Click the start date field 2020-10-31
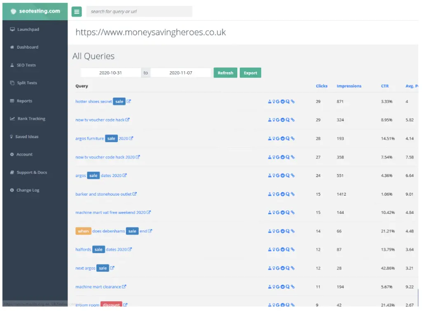Viewport: 422px width, 311px height. (110, 72)
